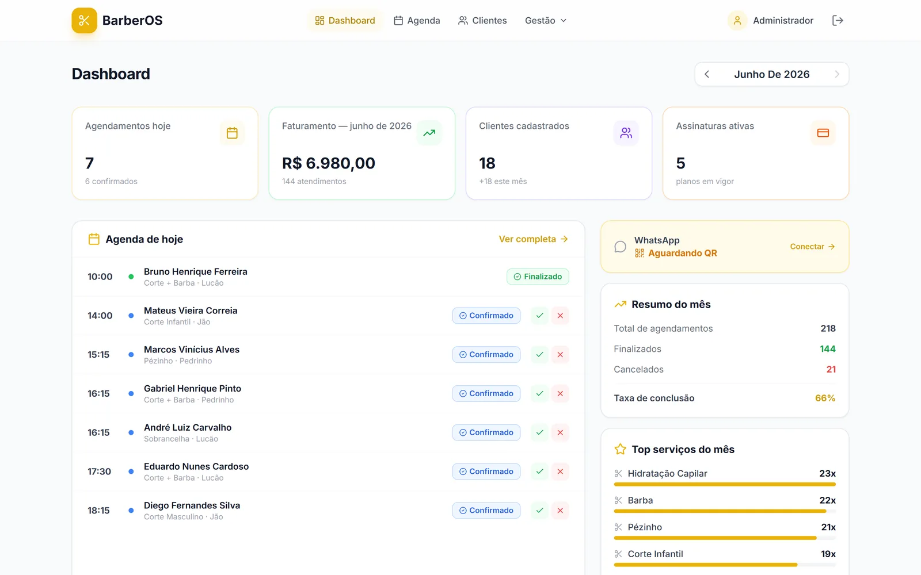The image size is (921, 575).
Task: Click the BarberOS scissors logo icon
Action: pos(84,21)
